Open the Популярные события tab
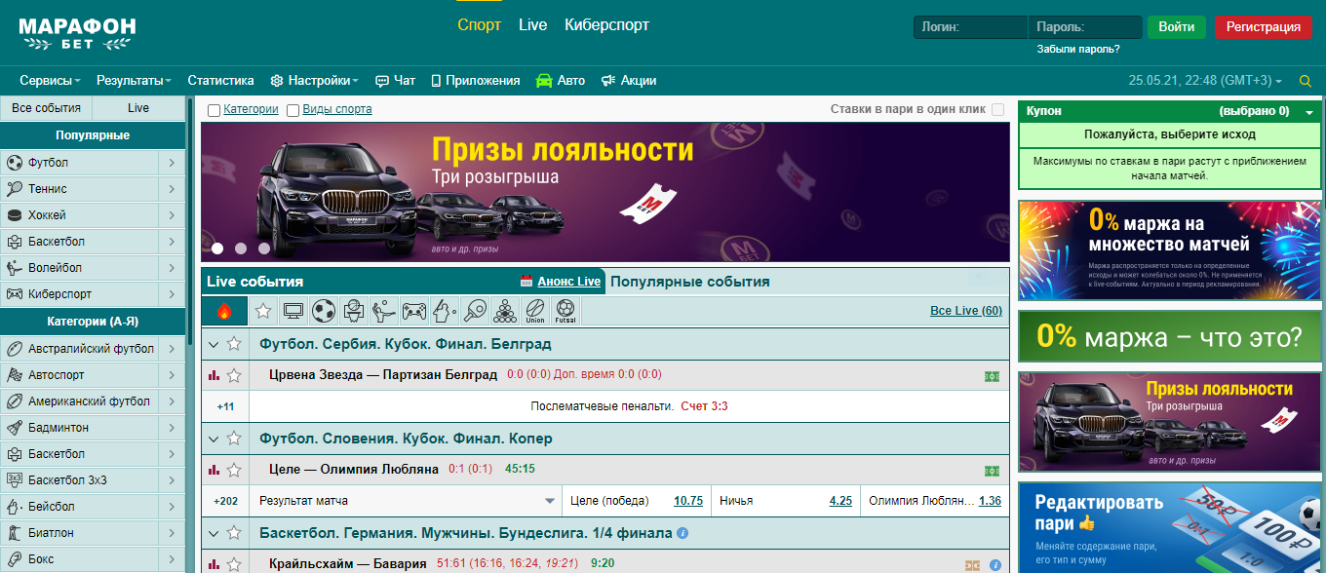 point(689,282)
